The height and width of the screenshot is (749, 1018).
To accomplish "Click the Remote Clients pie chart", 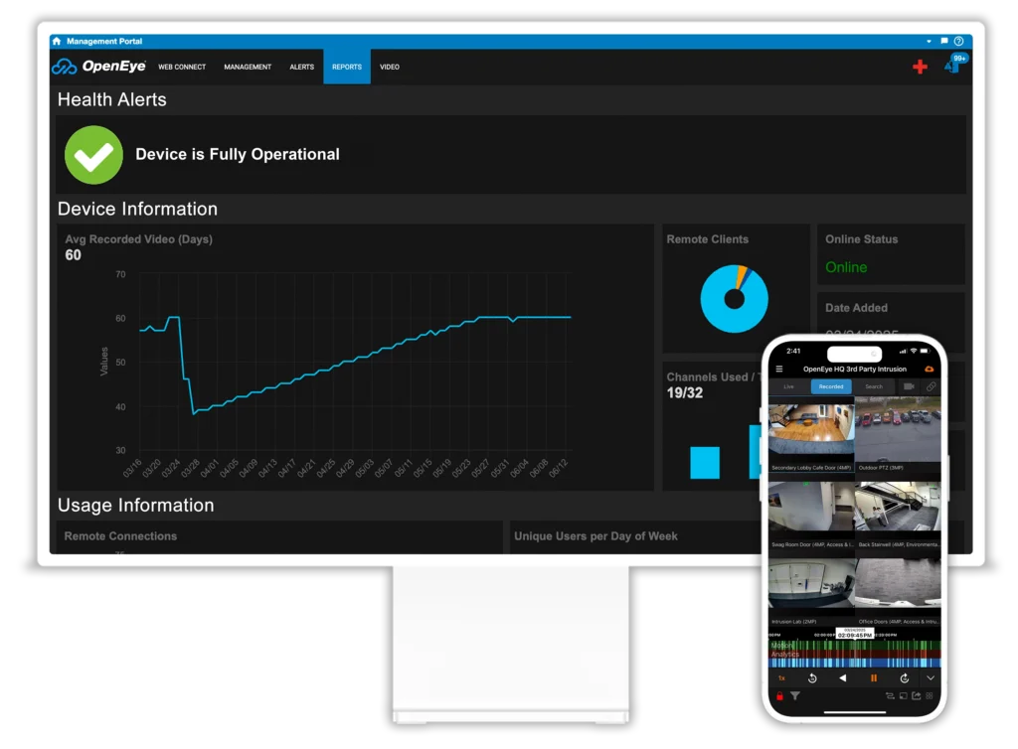I will (734, 298).
